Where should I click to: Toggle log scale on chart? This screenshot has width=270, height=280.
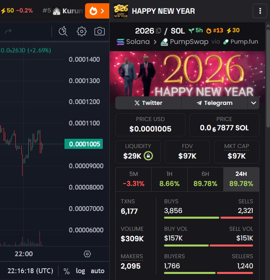click(x=80, y=271)
